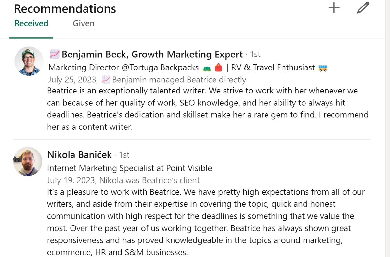This screenshot has width=390, height=257.
Task: Click the chart emoji beside Benjamin's name
Action: (x=55, y=54)
